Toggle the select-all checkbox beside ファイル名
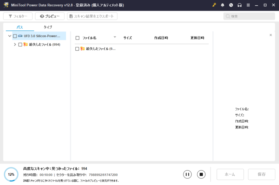This screenshot has width=279, height=185. click(77, 38)
